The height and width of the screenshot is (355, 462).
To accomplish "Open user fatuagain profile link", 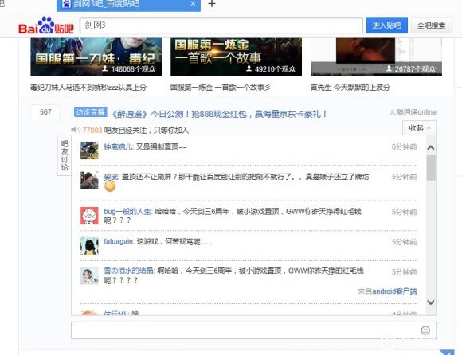I will click(119, 242).
